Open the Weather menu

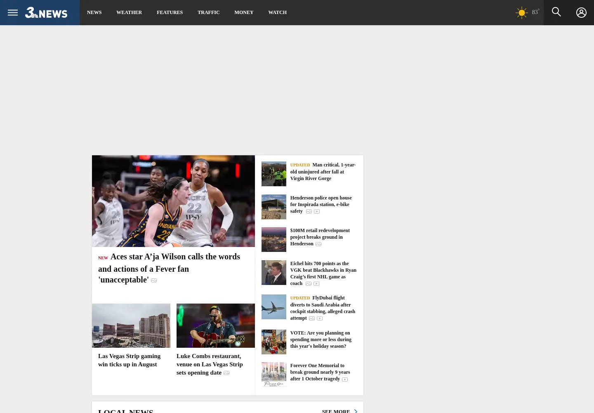point(129,12)
